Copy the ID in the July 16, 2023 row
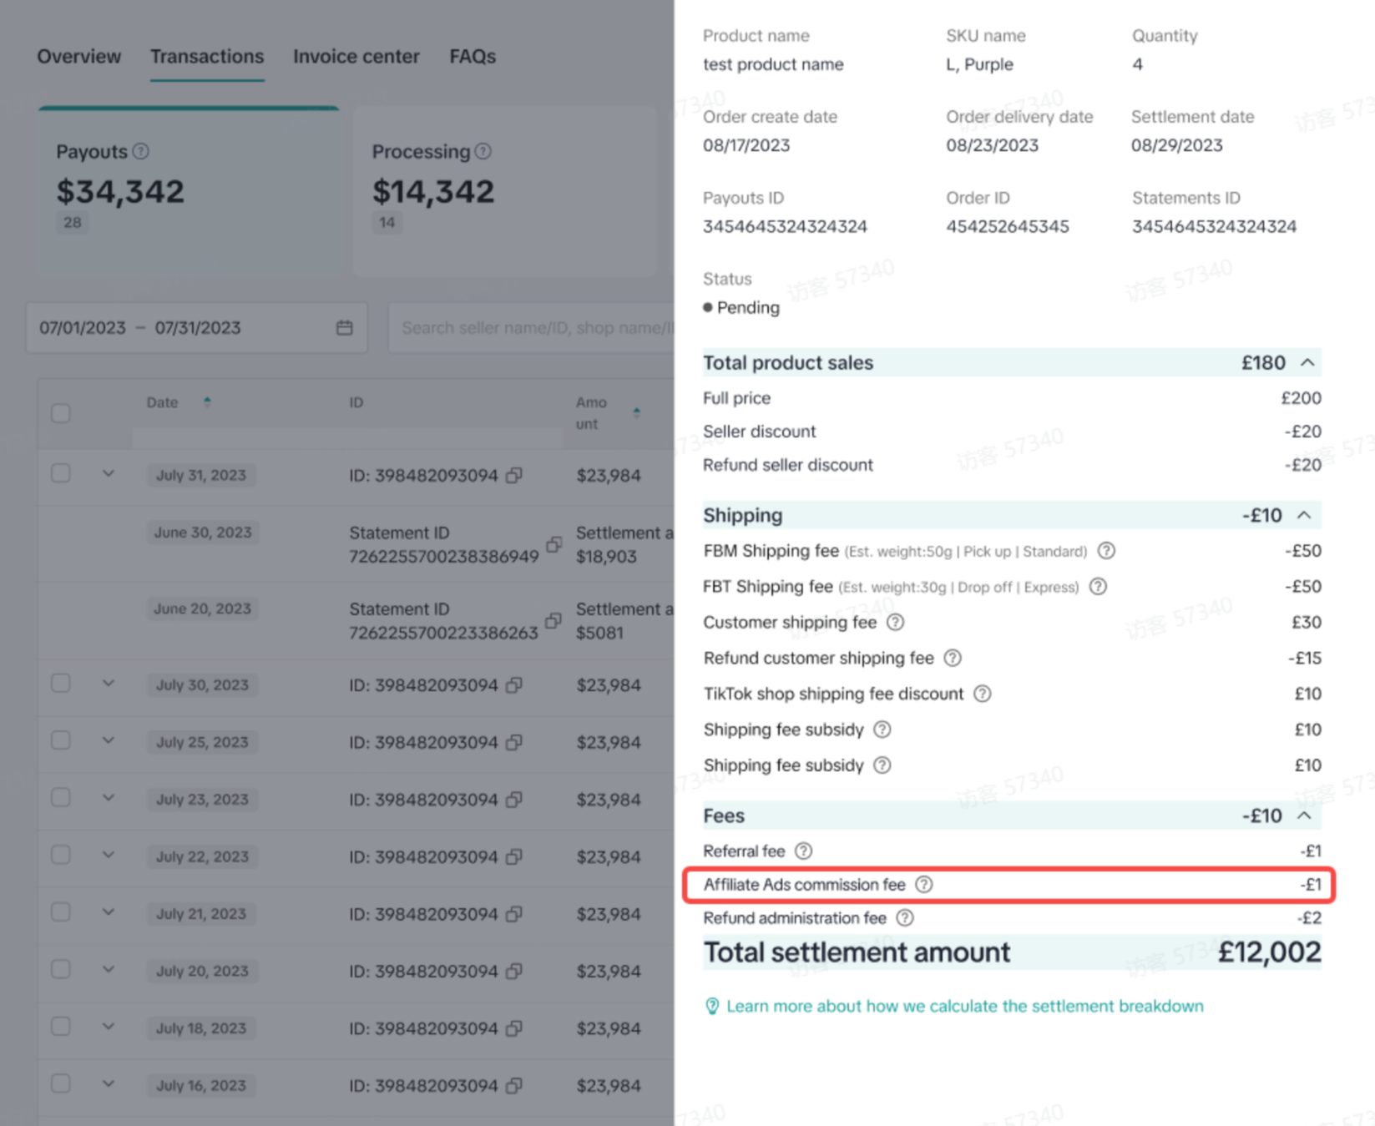The height and width of the screenshot is (1126, 1375). (x=514, y=1085)
